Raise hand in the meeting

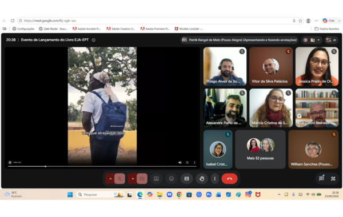pyautogui.click(x=202, y=179)
